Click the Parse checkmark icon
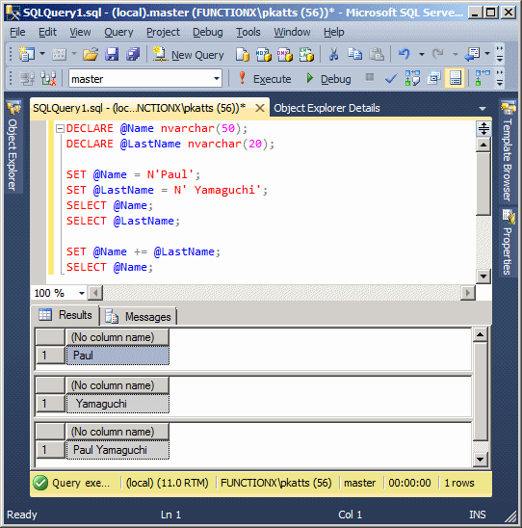The image size is (522, 528). [391, 79]
